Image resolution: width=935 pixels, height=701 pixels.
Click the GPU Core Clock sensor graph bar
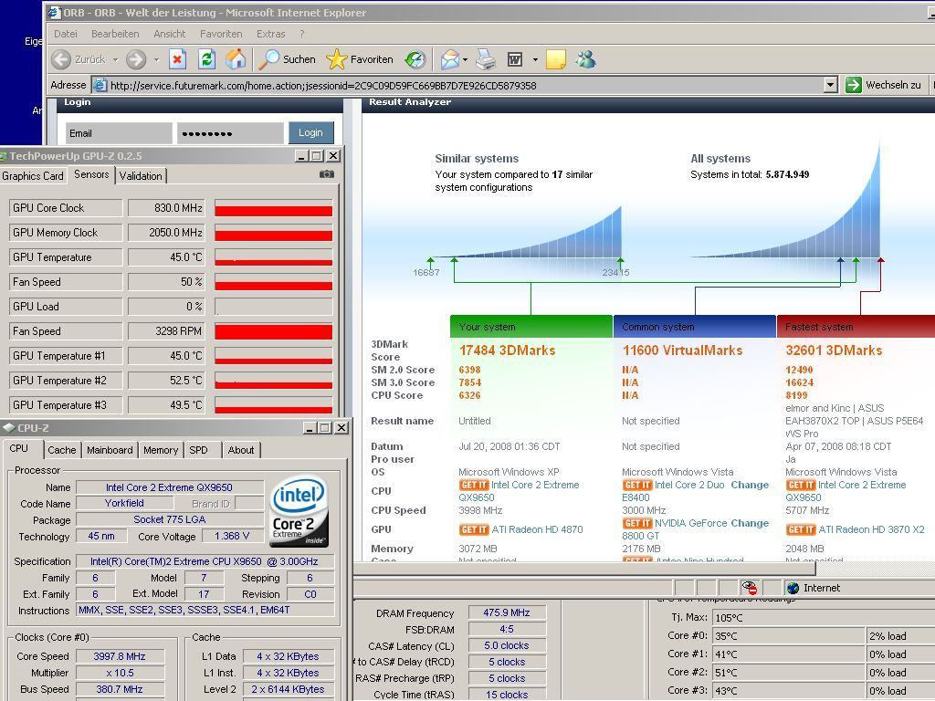(273, 208)
